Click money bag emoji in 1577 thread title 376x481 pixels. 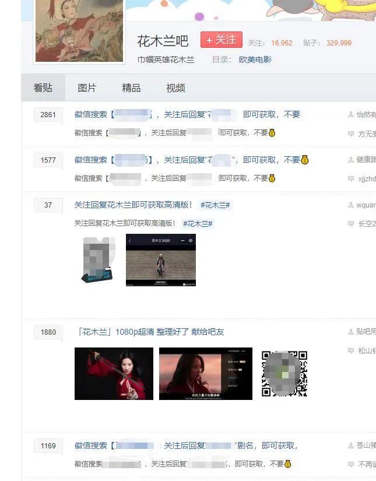click(x=304, y=160)
